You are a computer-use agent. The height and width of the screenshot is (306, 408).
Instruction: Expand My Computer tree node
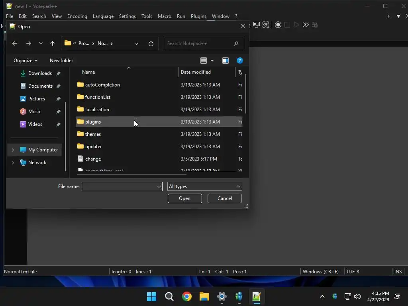click(13, 150)
